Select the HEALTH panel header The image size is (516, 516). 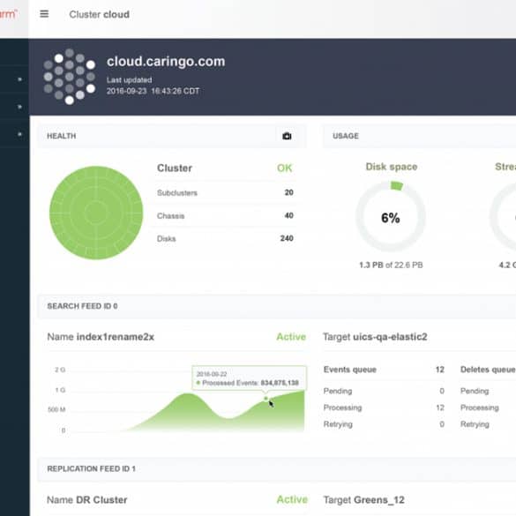point(171,136)
